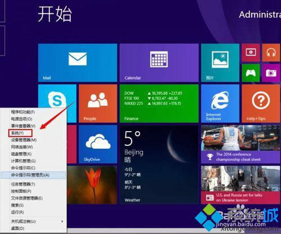The height and width of the screenshot is (234, 281).
Task: Open the Calendar tile
Action: 159,63
